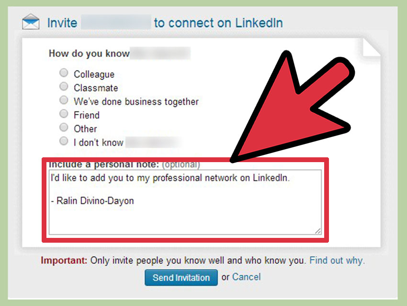
Task: Choose the "I don't know" radio button
Action: [64, 141]
